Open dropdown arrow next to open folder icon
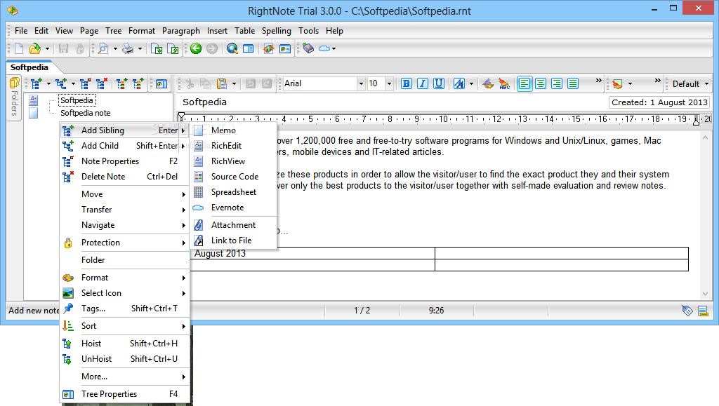719x406 pixels. pos(47,48)
